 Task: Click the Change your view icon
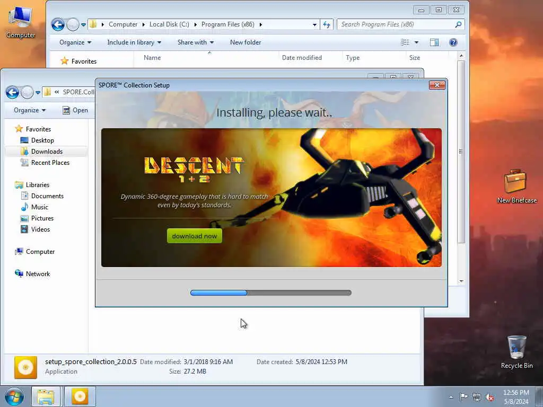405,42
